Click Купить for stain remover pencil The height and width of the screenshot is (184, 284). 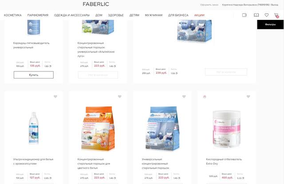34,75
